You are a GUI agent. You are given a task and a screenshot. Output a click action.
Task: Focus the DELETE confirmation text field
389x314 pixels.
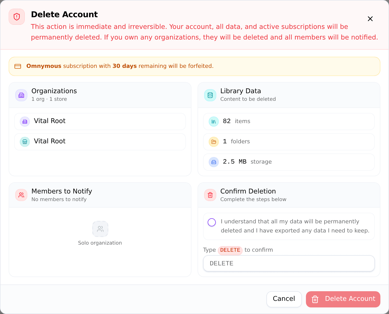pos(289,263)
